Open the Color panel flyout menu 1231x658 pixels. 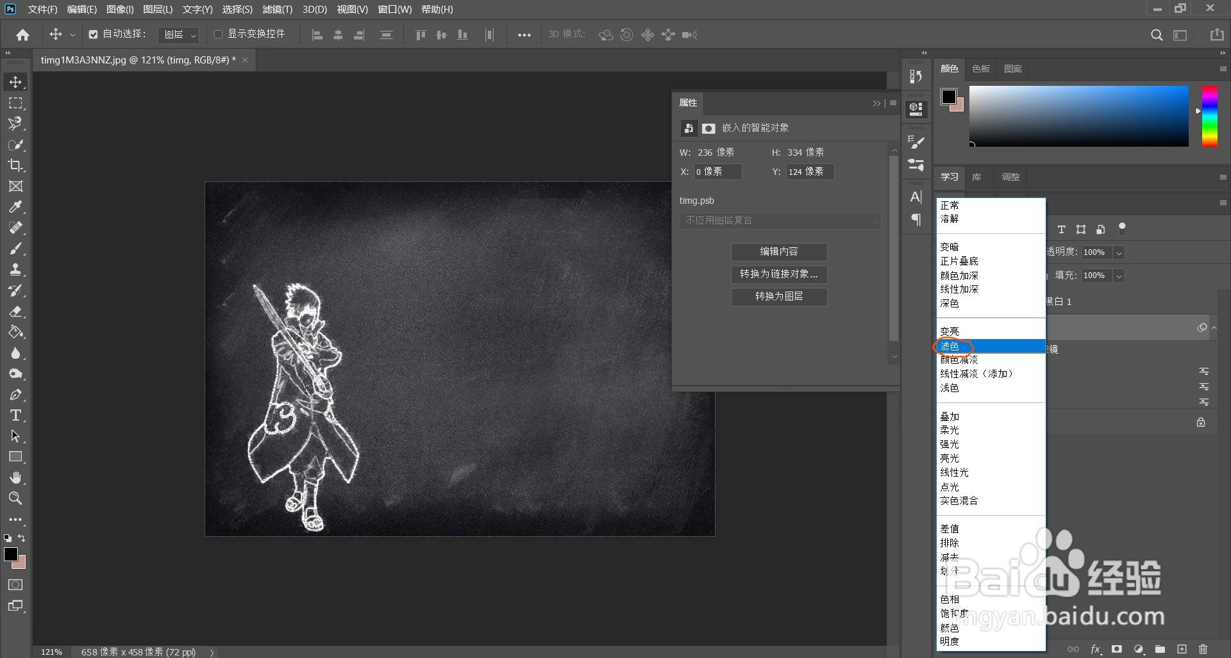pyautogui.click(x=1223, y=69)
